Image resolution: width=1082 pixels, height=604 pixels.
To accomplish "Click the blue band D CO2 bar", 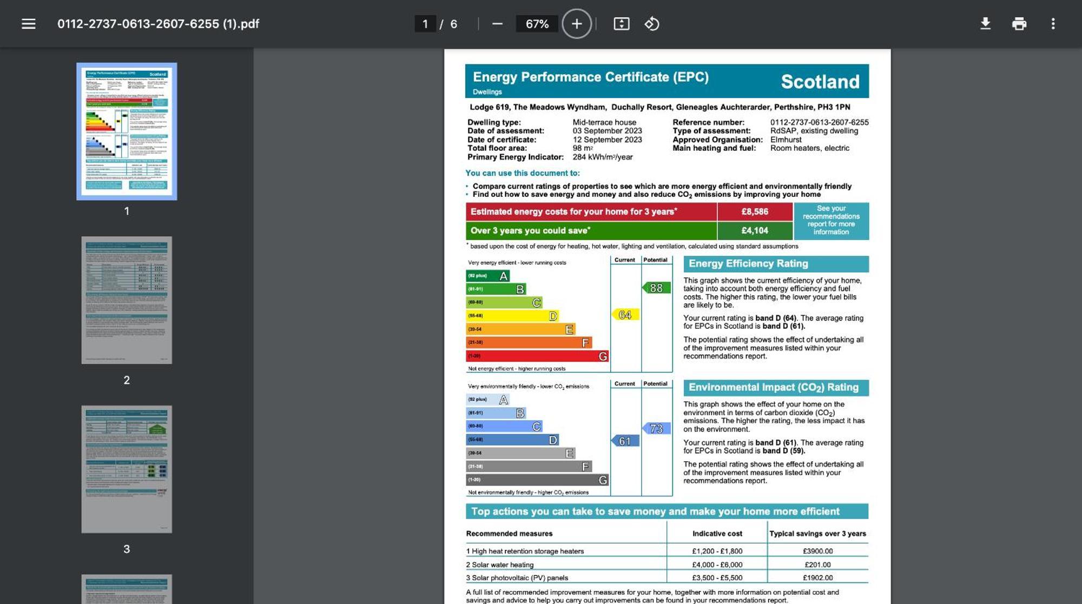I will [513, 440].
